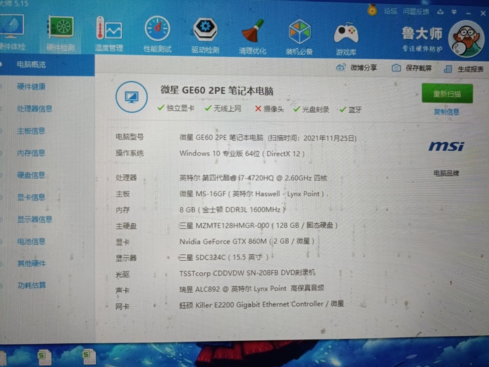The width and height of the screenshot is (489, 367).
Task: Click the gold medal icon in title bar
Action: pyautogui.click(x=371, y=10)
